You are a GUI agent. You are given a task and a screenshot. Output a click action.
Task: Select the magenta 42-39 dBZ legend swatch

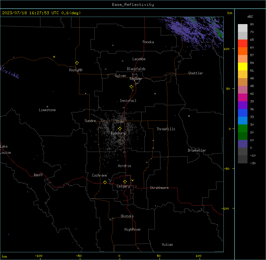click(243, 97)
